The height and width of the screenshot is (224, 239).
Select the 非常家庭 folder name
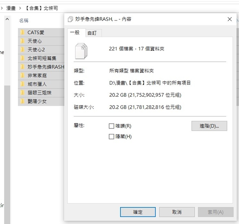coord(37,75)
